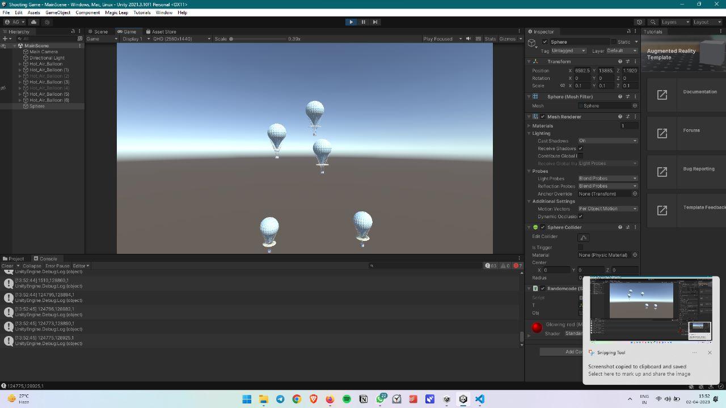
Task: Open the cloud services icon
Action: (33, 22)
